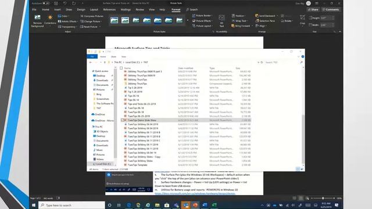Open Quick access in the navigation pane
Viewport: 372px width, 209px height.
101,71
